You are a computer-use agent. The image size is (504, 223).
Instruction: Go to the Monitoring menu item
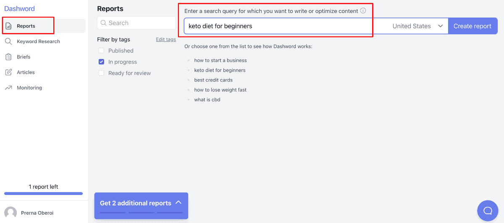[x=29, y=88]
